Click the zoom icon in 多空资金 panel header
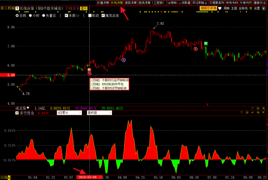The height and width of the screenshot is (180, 268). click(258, 113)
